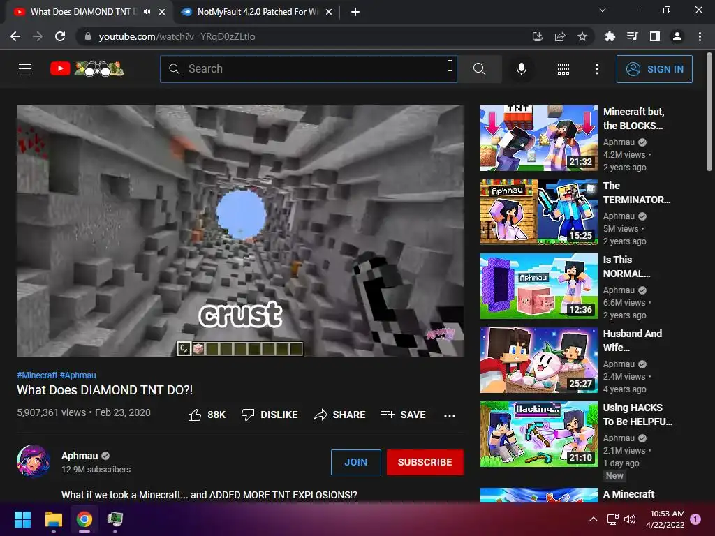The width and height of the screenshot is (715, 536).
Task: Open tab search dropdown arrow
Action: pos(603,10)
